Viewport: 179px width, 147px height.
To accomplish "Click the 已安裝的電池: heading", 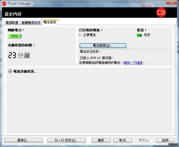I will [91, 30].
